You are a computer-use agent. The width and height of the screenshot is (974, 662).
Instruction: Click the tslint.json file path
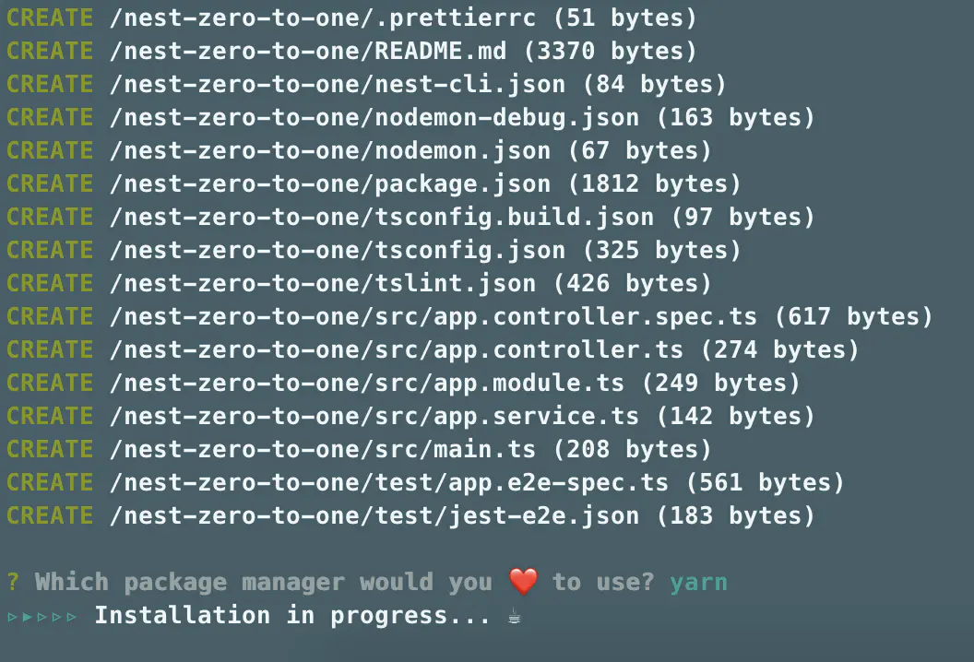[322, 283]
